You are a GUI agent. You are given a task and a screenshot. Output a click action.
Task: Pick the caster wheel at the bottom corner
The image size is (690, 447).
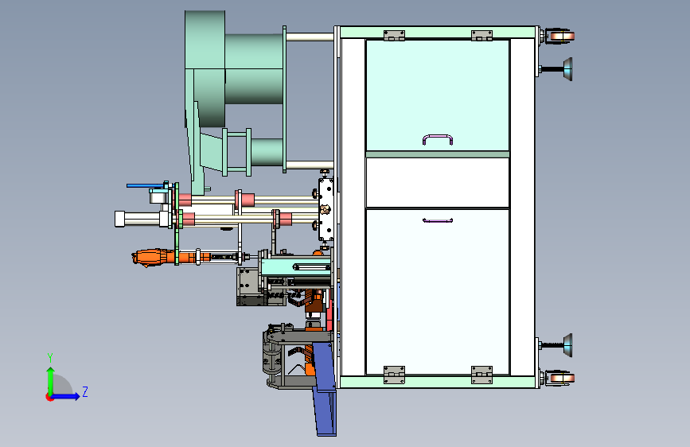559,378
